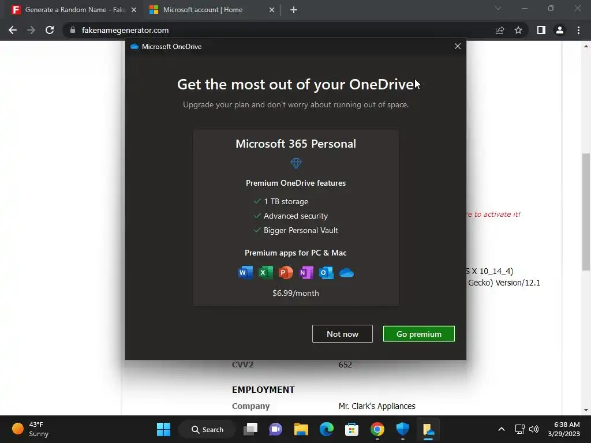Click the Chrome taskbar icon
Screen dimensions: 591x443
pyautogui.click(x=377, y=429)
